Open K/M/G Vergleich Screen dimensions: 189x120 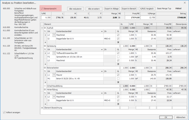point(147,9)
